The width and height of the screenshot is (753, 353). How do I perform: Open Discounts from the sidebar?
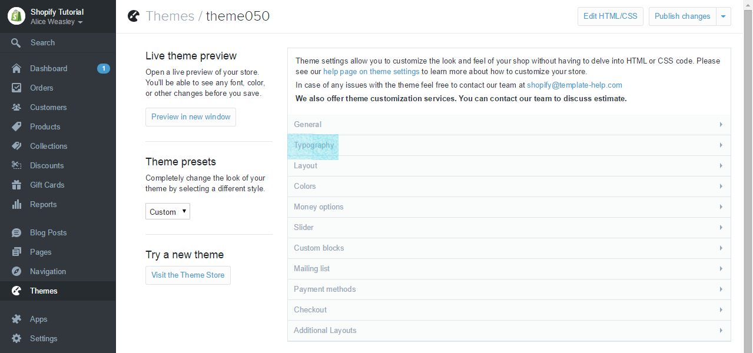tap(58, 165)
